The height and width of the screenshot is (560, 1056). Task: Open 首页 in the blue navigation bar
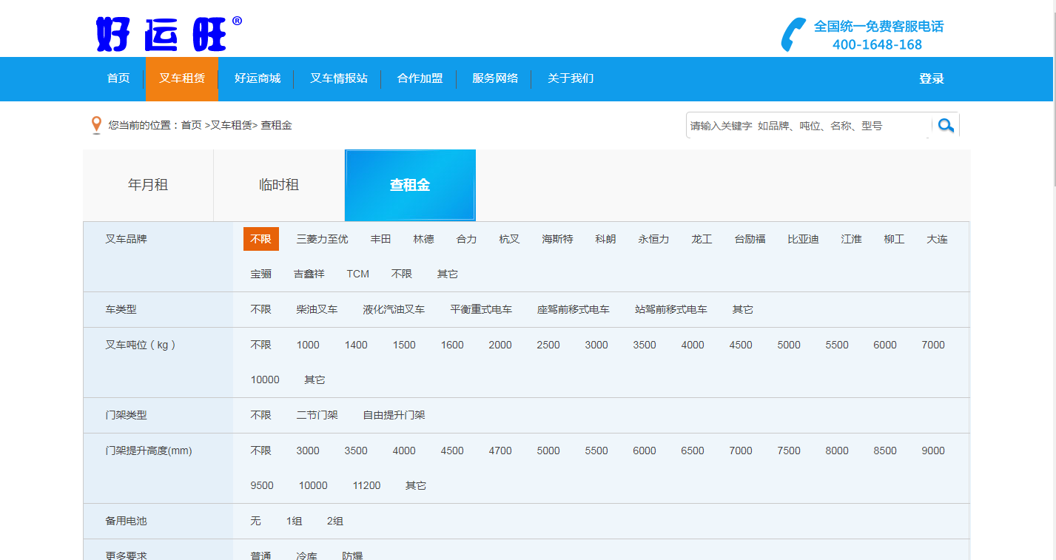click(x=118, y=78)
